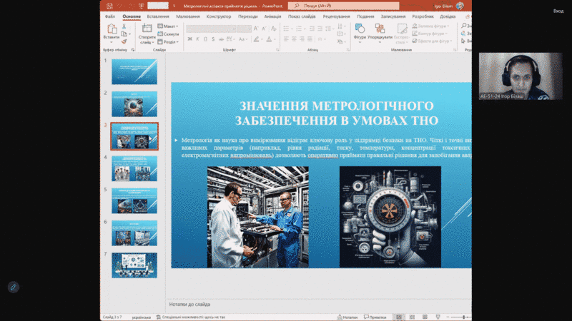The image size is (572, 321).
Task: Expand the Layout (Макет) dropdown
Action: pos(169,26)
